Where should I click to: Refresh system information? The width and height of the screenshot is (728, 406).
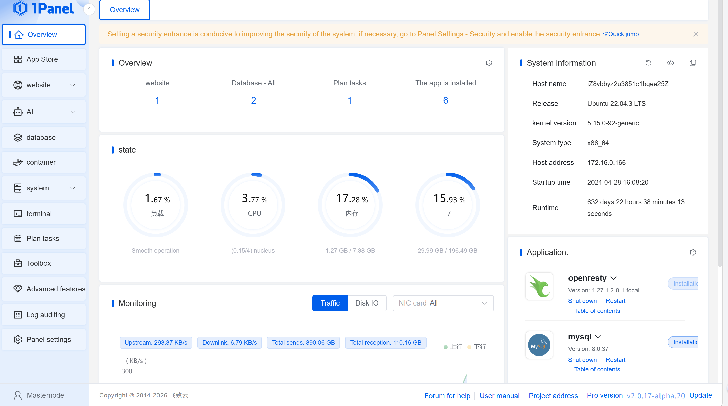tap(648, 63)
